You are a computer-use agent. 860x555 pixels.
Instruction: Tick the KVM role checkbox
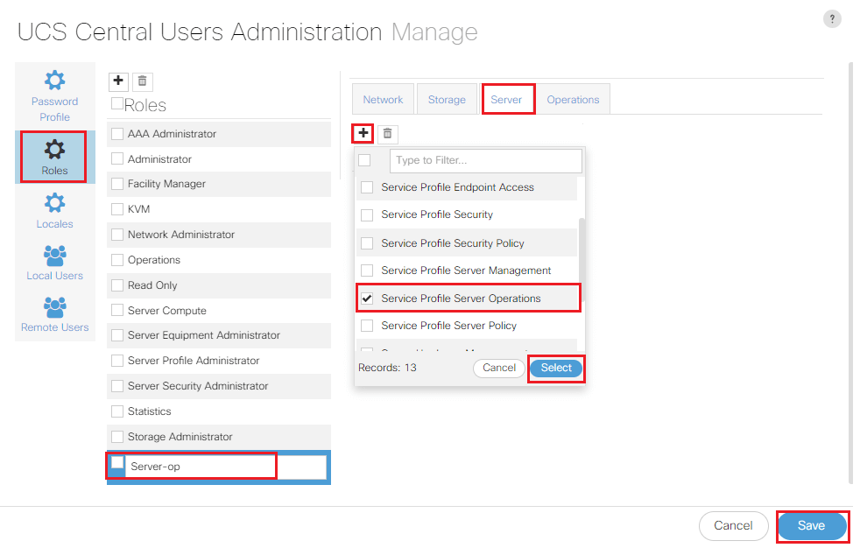point(117,209)
